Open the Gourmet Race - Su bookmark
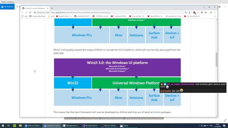The height and width of the screenshot is (128, 228). pyautogui.click(x=156, y=16)
